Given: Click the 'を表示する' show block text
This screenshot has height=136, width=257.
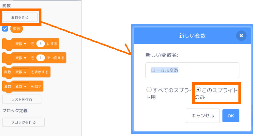Looking at the screenshot, I should coord(40,72).
